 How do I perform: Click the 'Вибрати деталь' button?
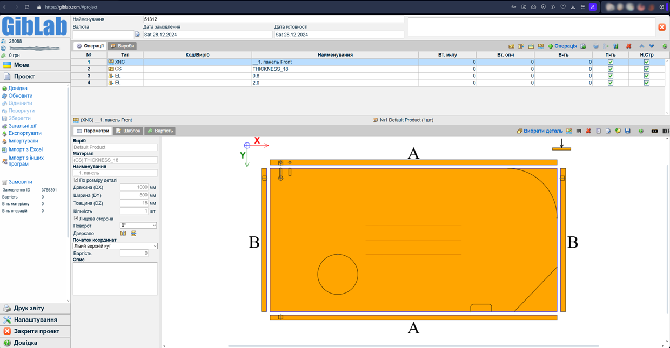point(540,131)
